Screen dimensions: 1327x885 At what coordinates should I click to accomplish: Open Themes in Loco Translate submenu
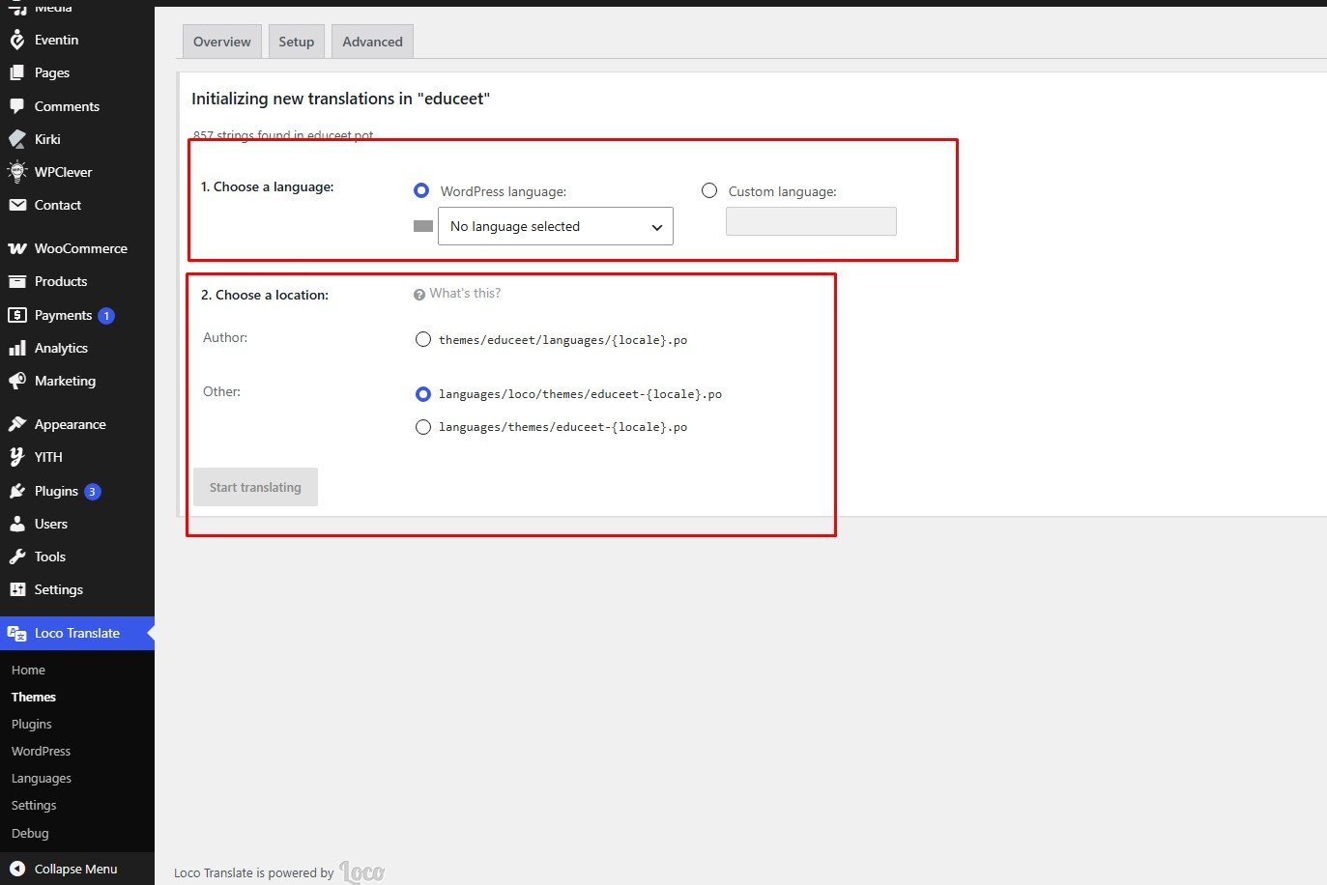[x=34, y=697]
